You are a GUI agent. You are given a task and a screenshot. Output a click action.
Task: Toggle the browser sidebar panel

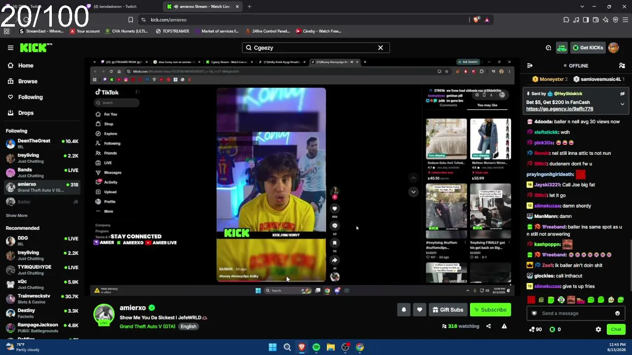click(586, 20)
